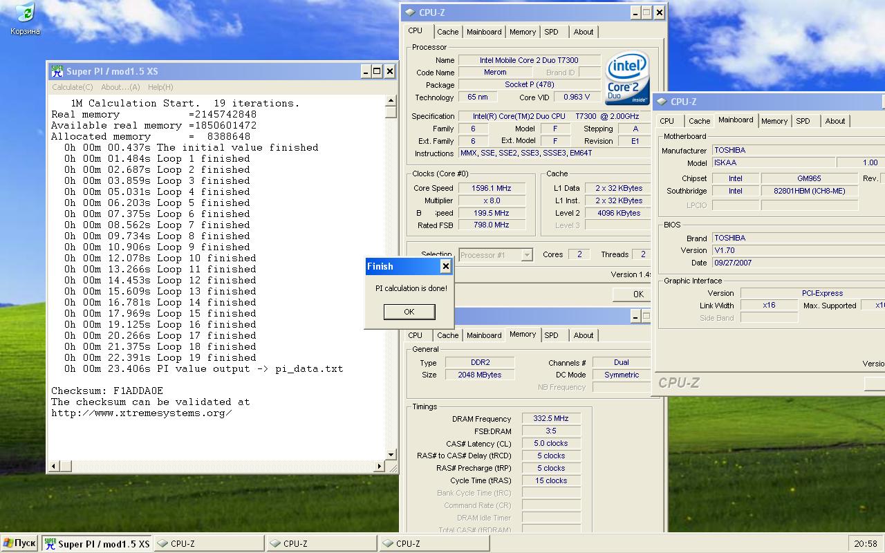Open the Recycle Bin desktop icon
Image resolution: width=885 pixels, height=553 pixels.
(24, 19)
